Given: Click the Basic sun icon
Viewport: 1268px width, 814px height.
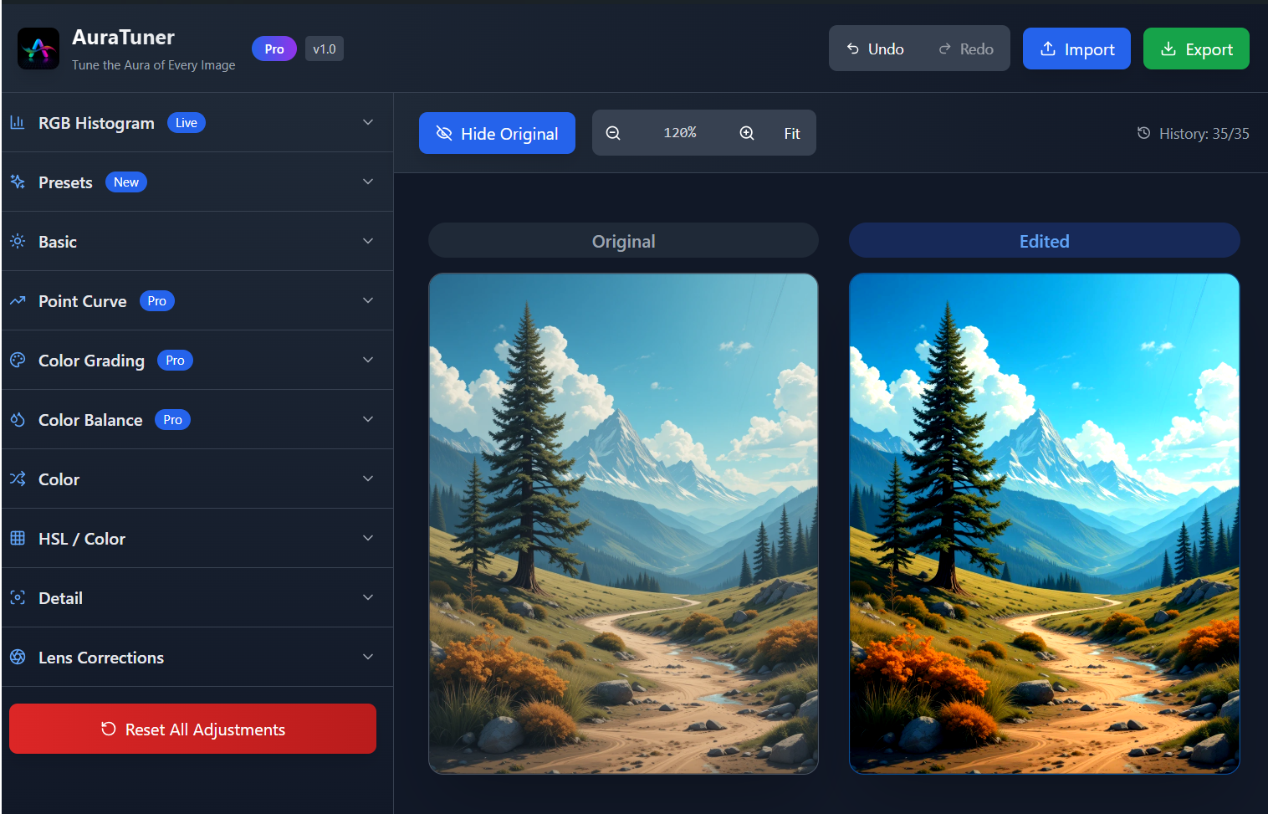Looking at the screenshot, I should click(x=18, y=241).
